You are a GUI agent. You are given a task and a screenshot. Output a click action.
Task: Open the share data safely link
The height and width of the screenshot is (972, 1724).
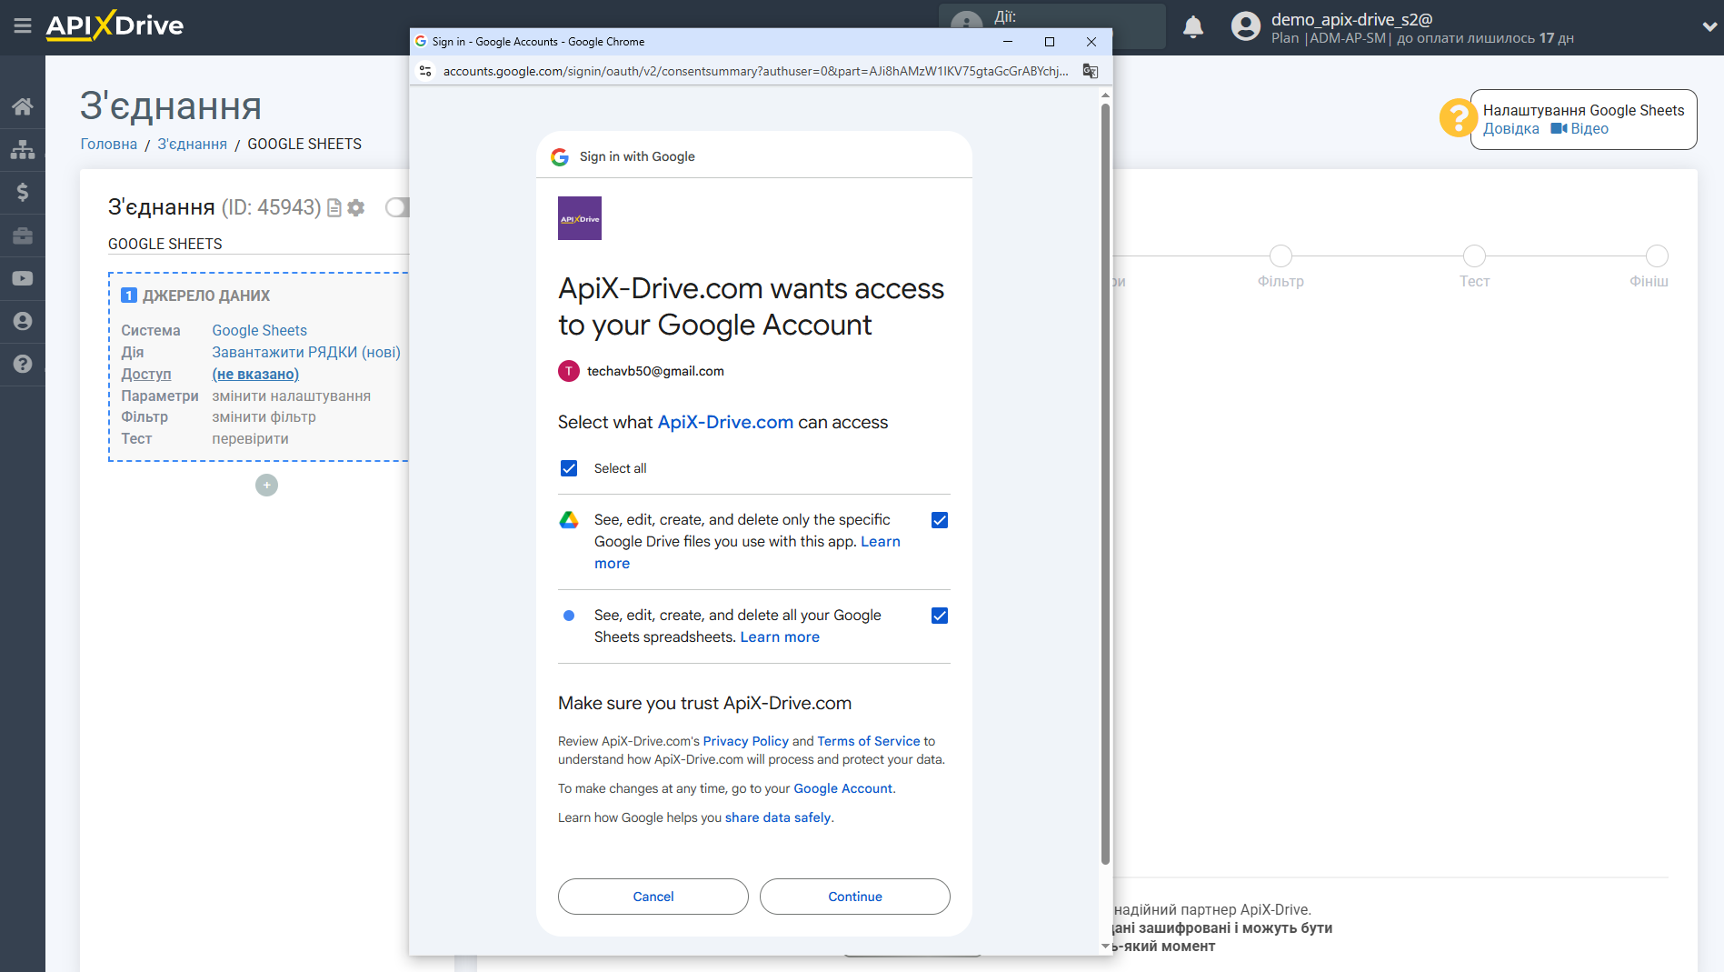pyautogui.click(x=778, y=818)
